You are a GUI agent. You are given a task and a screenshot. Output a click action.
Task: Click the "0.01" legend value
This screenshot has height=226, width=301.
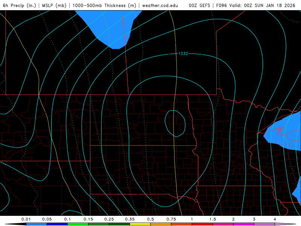[26, 219]
